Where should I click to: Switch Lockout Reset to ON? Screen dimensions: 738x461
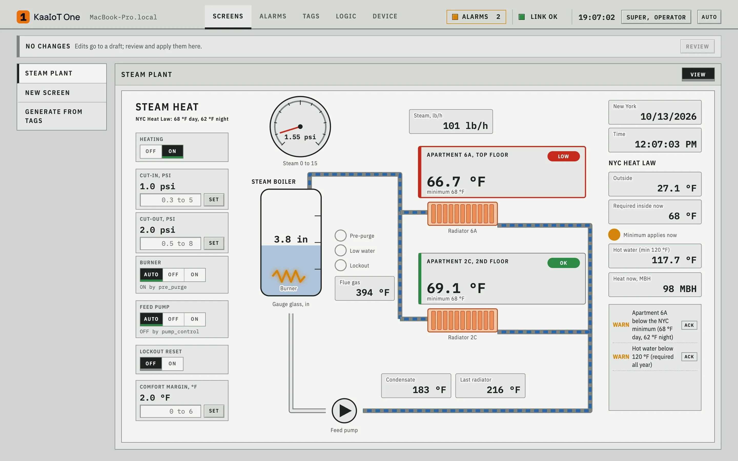(172, 364)
